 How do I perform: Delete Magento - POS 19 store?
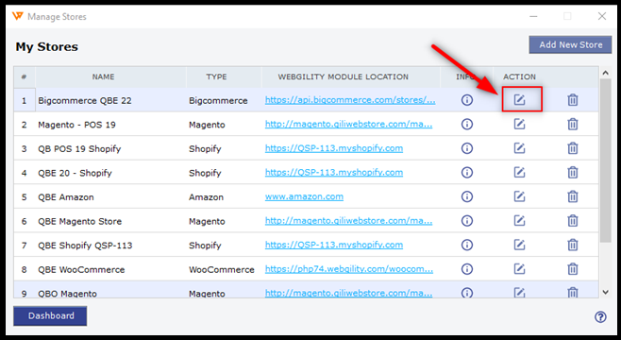(572, 124)
